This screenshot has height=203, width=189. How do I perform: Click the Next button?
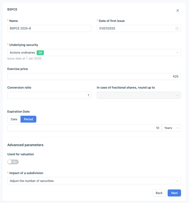(174, 193)
